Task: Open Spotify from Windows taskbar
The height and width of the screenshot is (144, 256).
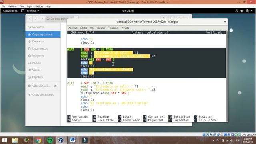Action: coord(50,140)
